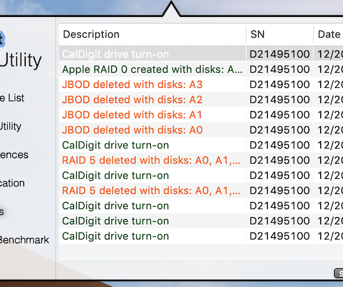
Task: Sort by the SN column header
Action: click(280, 35)
